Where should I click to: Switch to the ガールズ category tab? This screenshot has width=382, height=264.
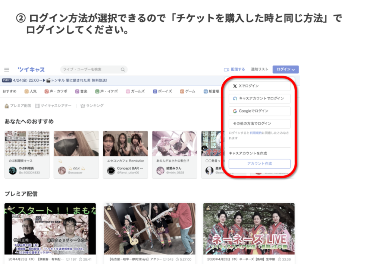[135, 91]
